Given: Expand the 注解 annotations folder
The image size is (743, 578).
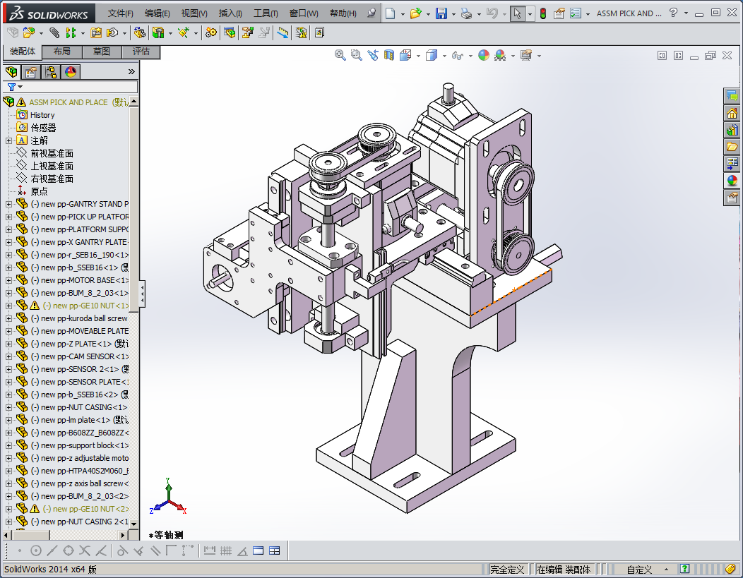Looking at the screenshot, I should 8,140.
